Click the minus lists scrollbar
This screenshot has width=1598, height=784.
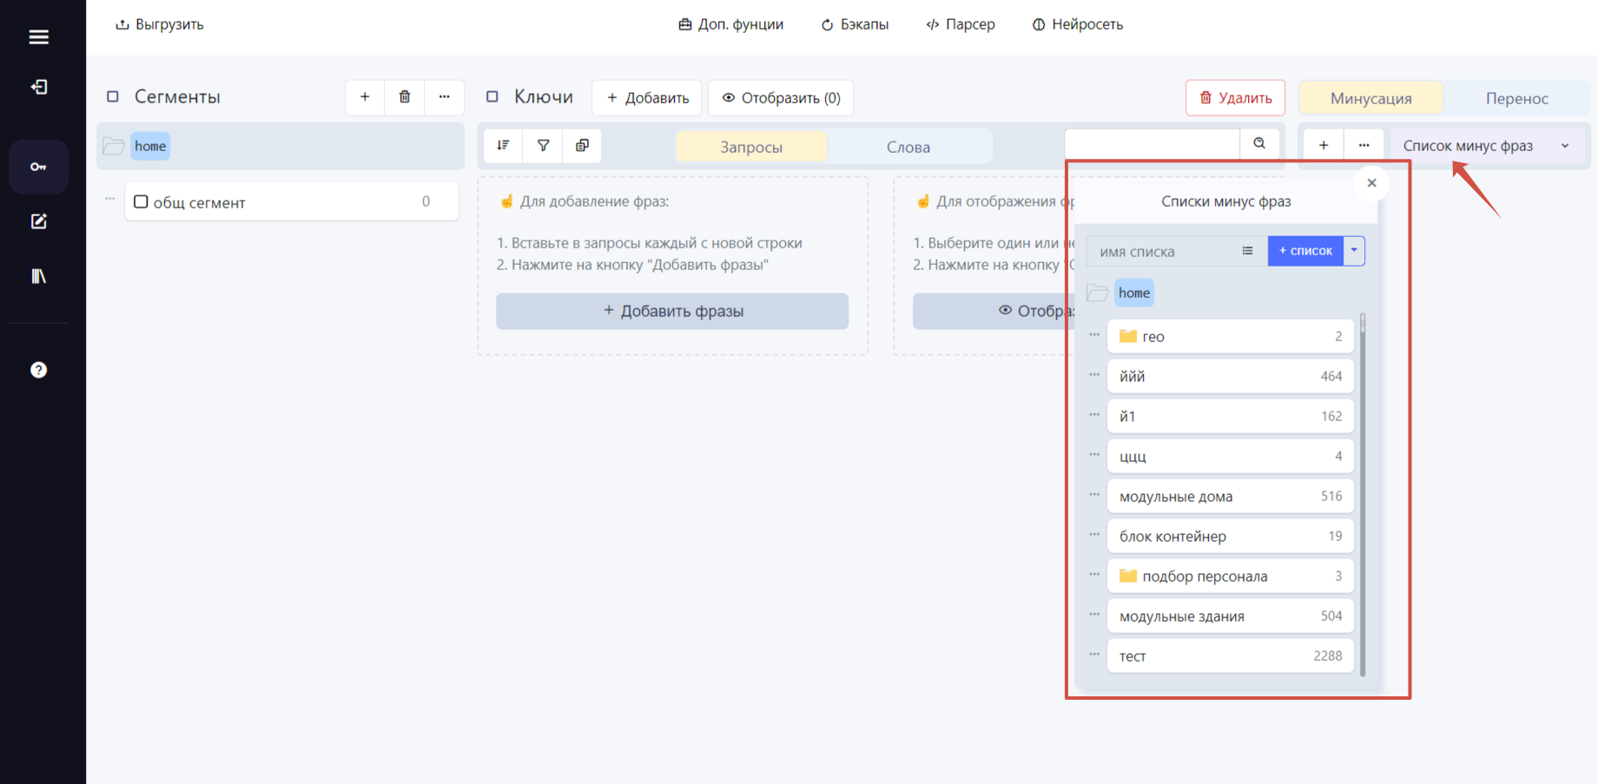1363,495
